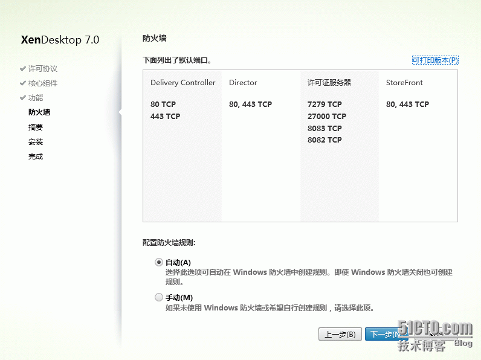Click the 下一步 next button
This screenshot has height=360, width=481.
[386, 334]
